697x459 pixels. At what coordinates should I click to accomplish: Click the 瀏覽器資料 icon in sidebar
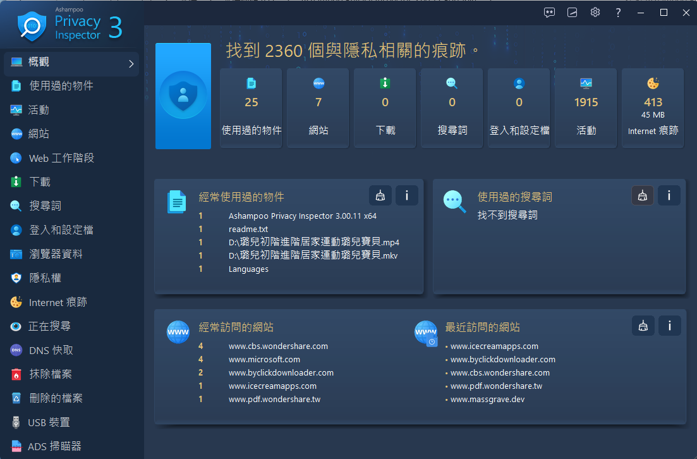[16, 254]
